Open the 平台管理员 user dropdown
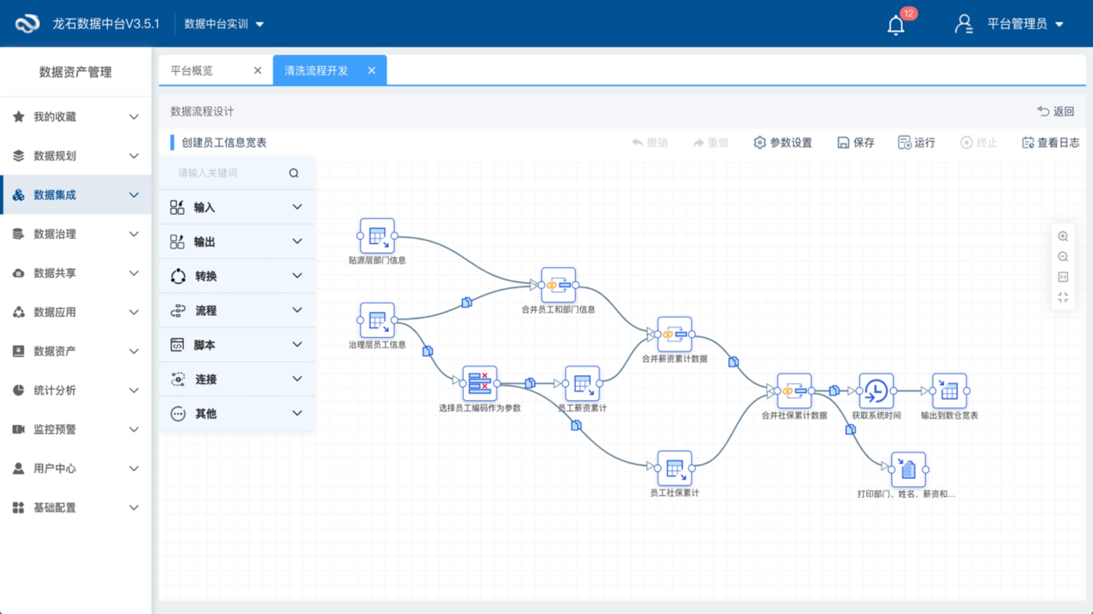This screenshot has height=614, width=1093. point(1025,24)
